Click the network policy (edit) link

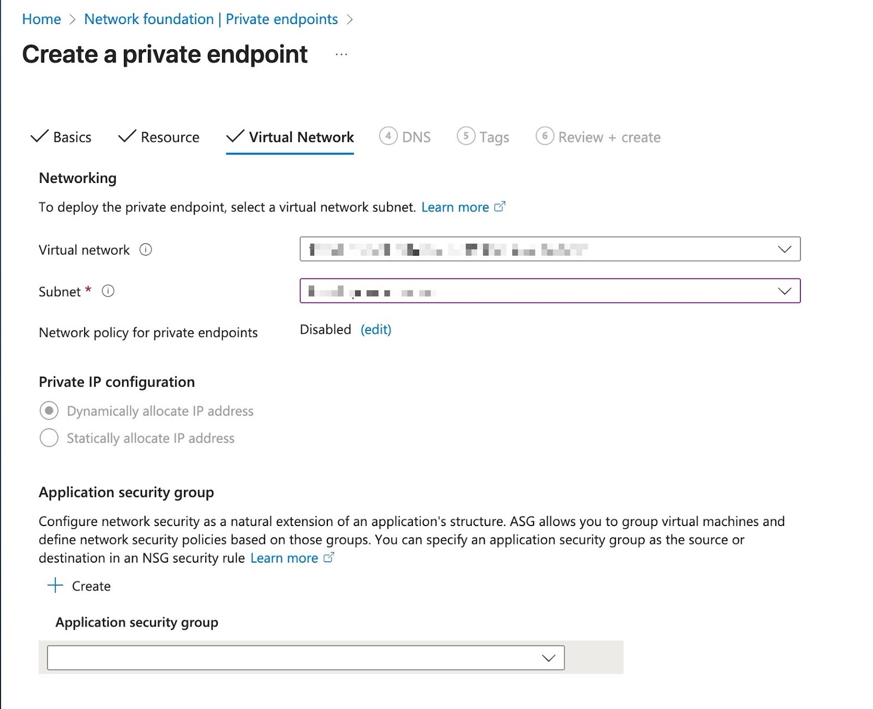376,329
